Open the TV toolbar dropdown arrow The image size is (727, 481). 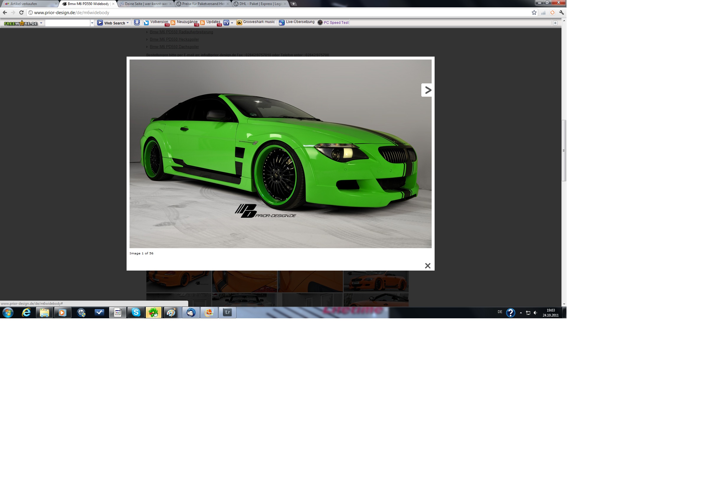(x=232, y=23)
